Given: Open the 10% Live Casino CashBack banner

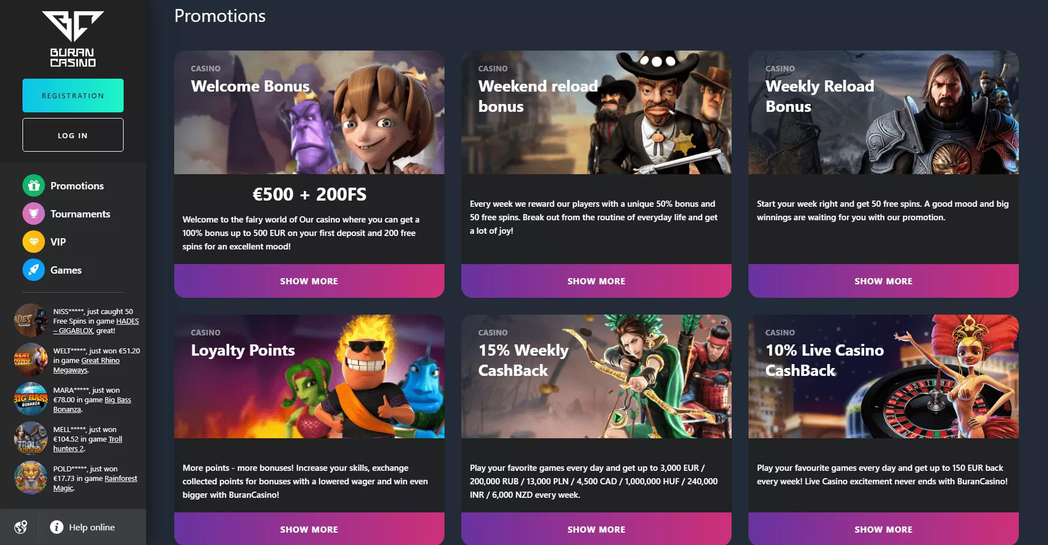Looking at the screenshot, I should [x=883, y=376].
